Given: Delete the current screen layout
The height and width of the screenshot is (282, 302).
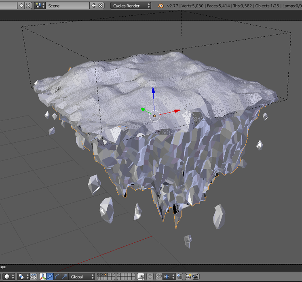Looking at the screenshot, I should [x=28, y=6].
